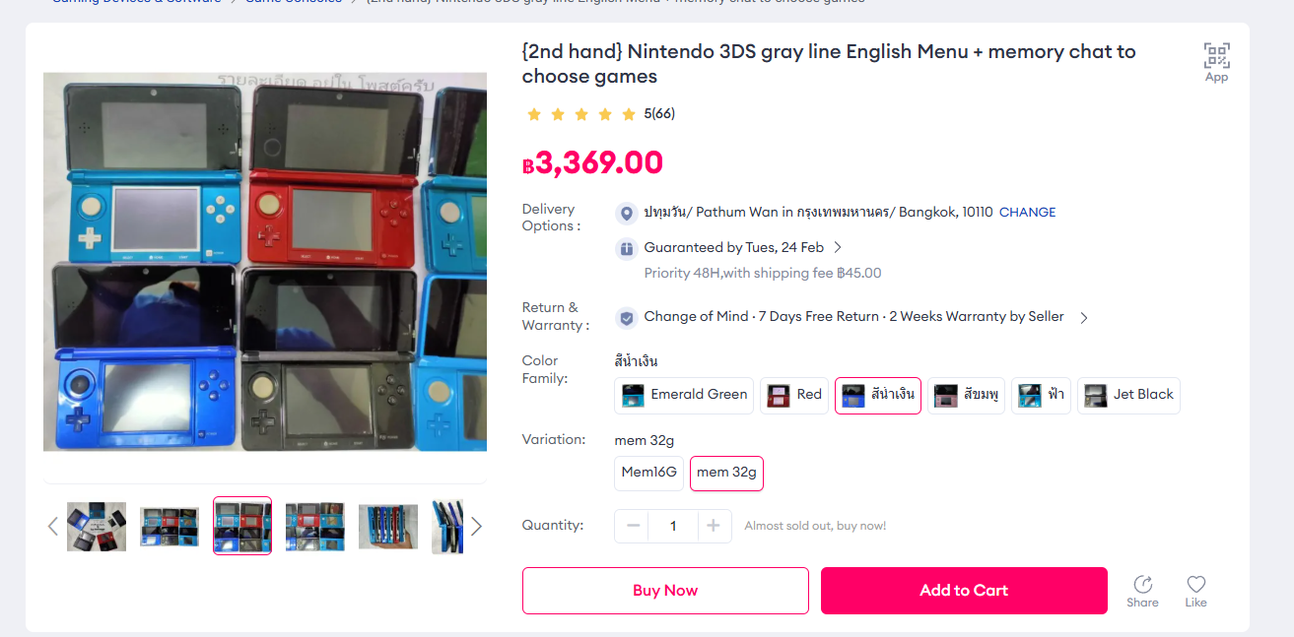Select the Mem16G variation
The height and width of the screenshot is (637, 1294).
click(x=649, y=473)
